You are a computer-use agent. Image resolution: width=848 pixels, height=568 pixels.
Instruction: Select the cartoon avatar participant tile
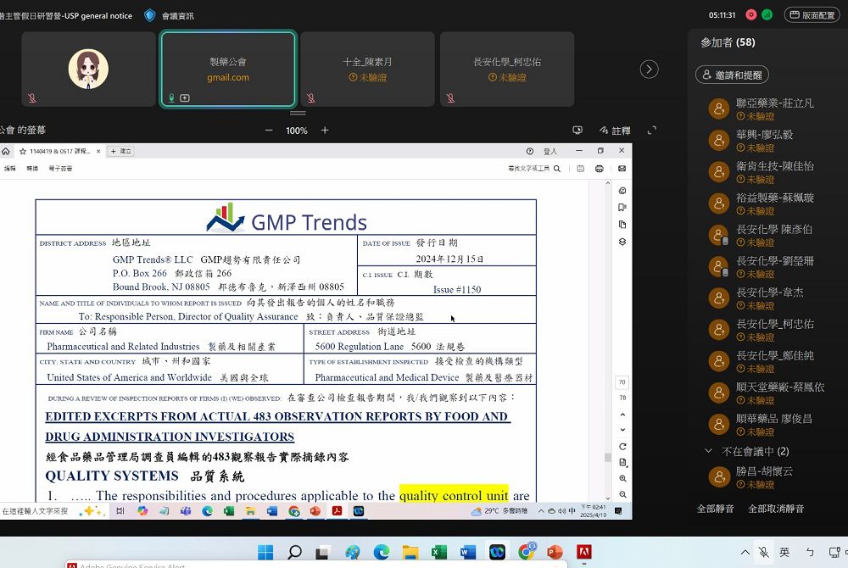[89, 69]
